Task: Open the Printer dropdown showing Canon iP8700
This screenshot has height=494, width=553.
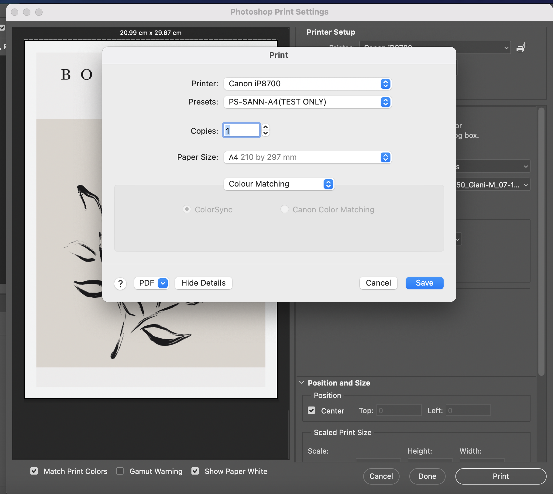Action: [x=307, y=84]
